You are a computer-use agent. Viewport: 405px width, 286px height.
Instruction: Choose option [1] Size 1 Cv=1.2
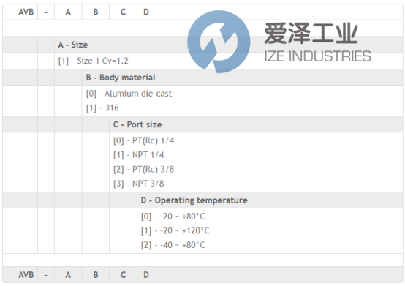point(94,61)
